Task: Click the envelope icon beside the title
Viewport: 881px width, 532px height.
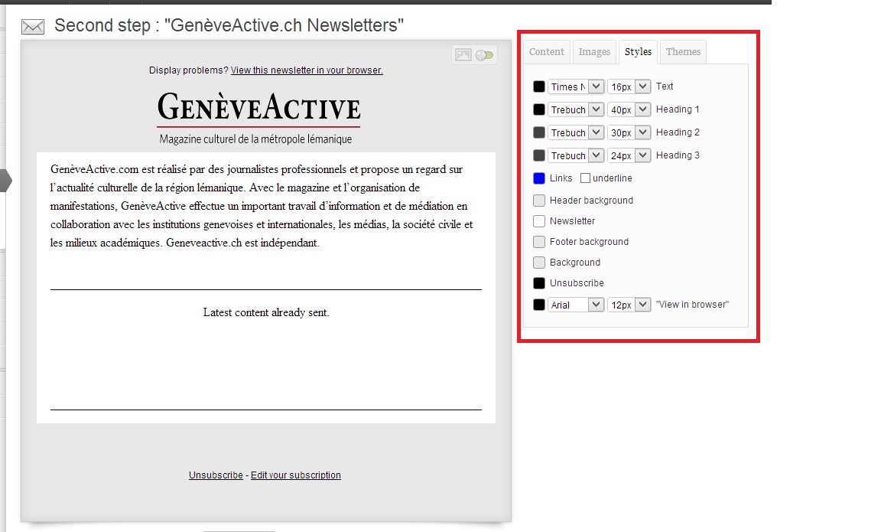Action: [32, 27]
